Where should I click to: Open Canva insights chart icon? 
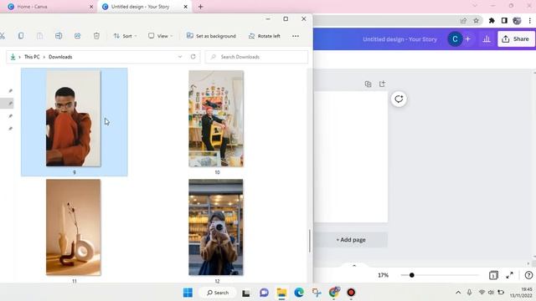pos(487,39)
